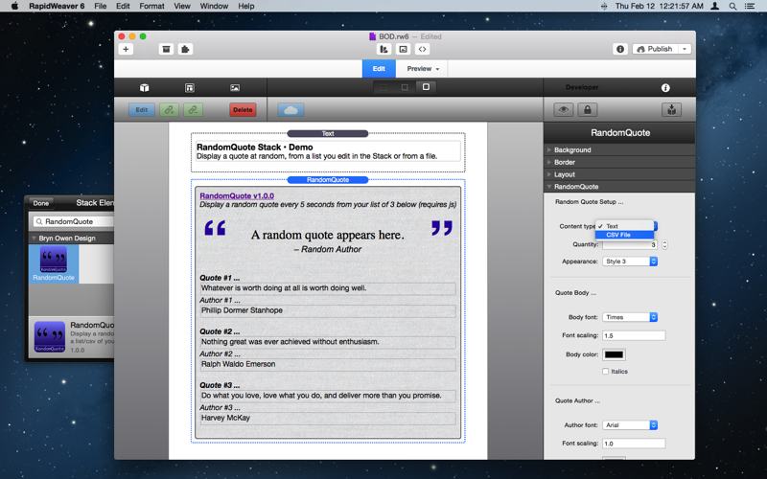
Task: Click the user account icon in menu bar
Action: tap(714, 6)
